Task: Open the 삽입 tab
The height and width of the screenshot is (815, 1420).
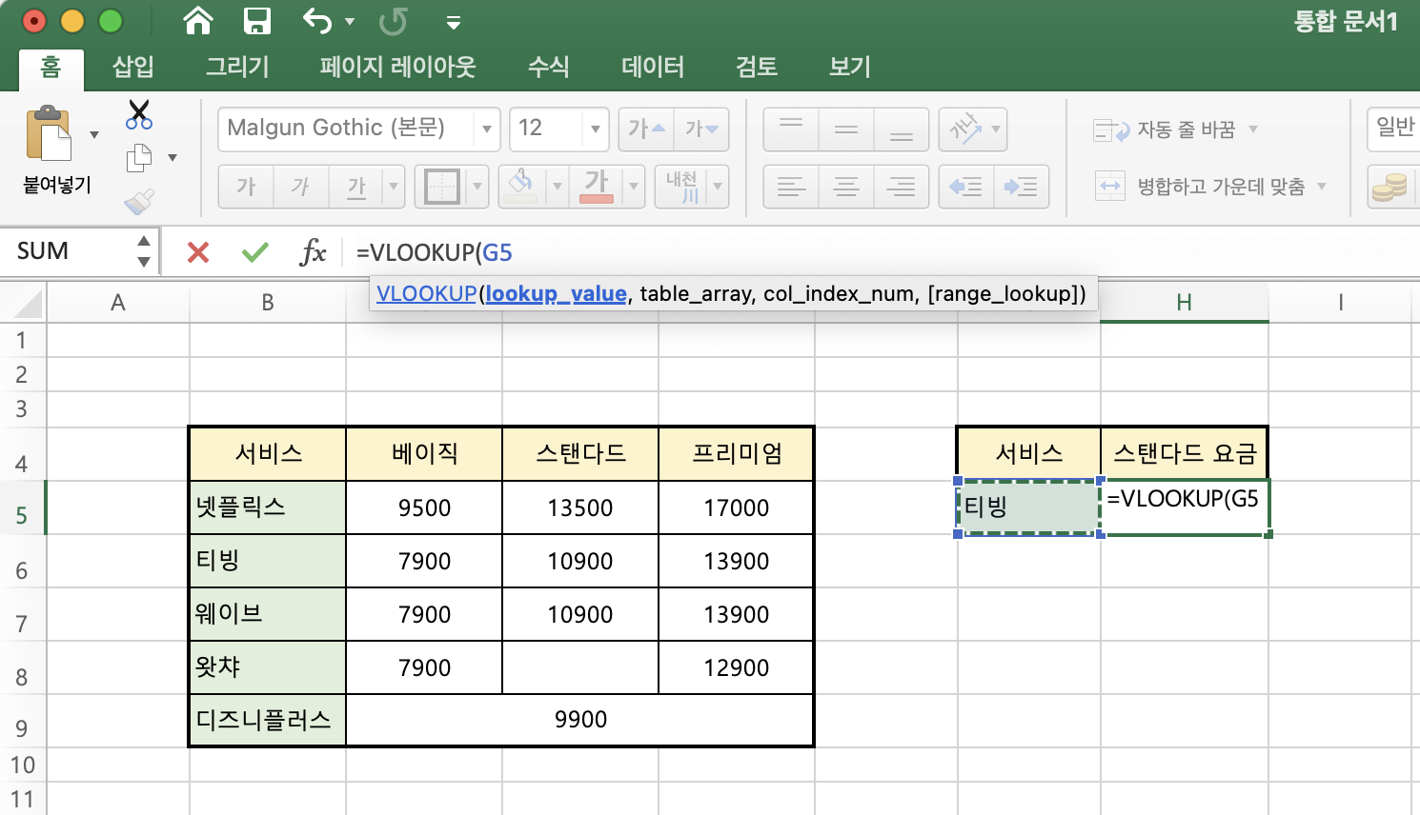Action: tap(132, 67)
